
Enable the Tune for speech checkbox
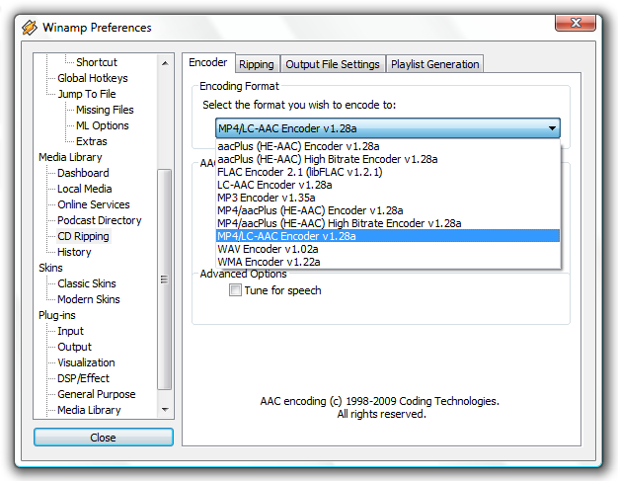click(x=235, y=290)
